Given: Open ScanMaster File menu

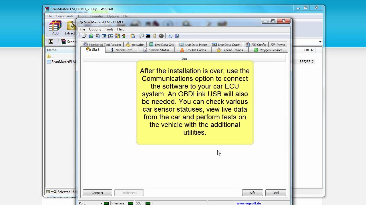Looking at the screenshot, I should pyautogui.click(x=82, y=29).
